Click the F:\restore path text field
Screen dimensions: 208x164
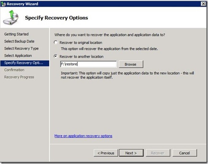tap(88, 64)
